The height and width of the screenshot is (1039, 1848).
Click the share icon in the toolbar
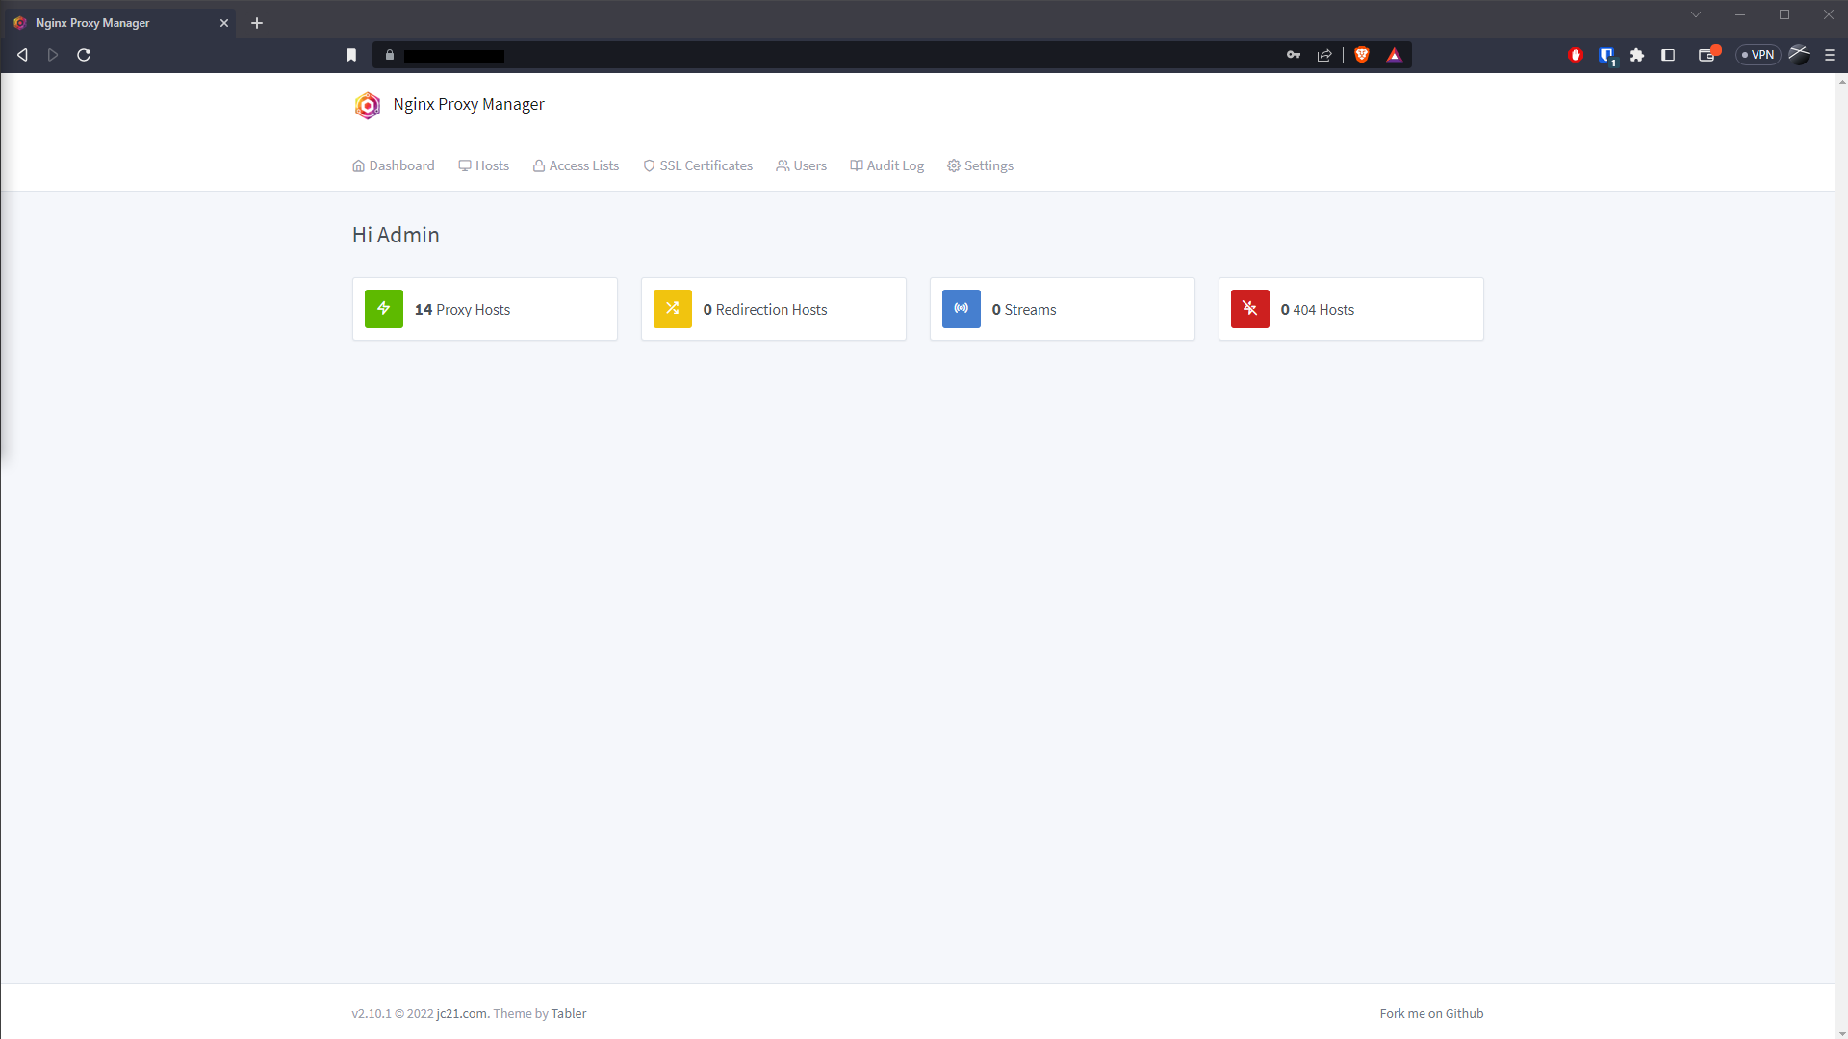coord(1324,55)
